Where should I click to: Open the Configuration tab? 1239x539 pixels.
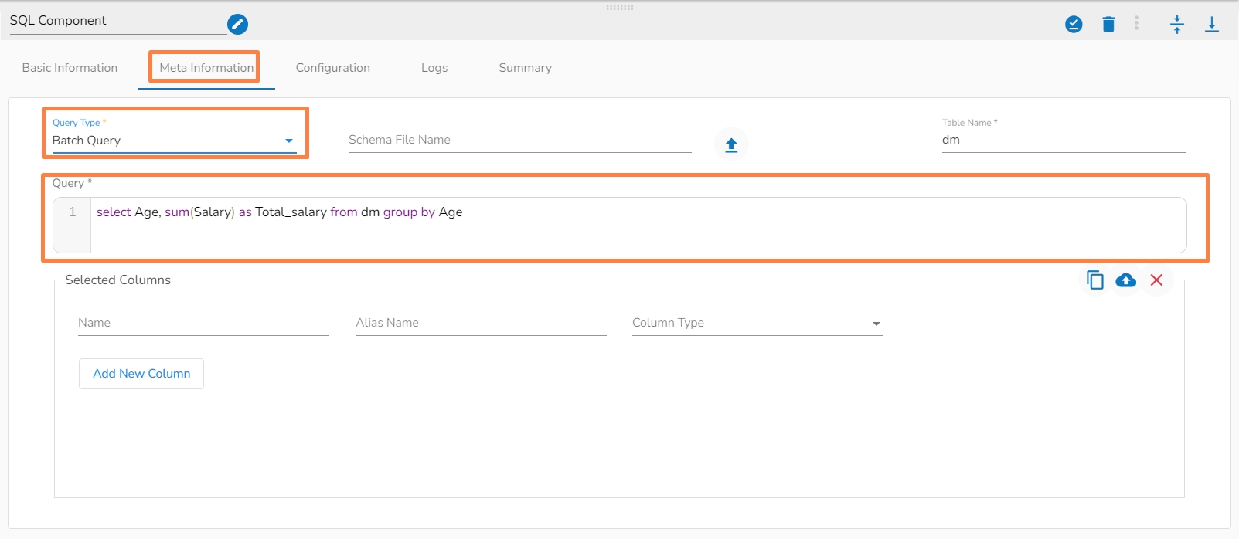pyautogui.click(x=332, y=68)
